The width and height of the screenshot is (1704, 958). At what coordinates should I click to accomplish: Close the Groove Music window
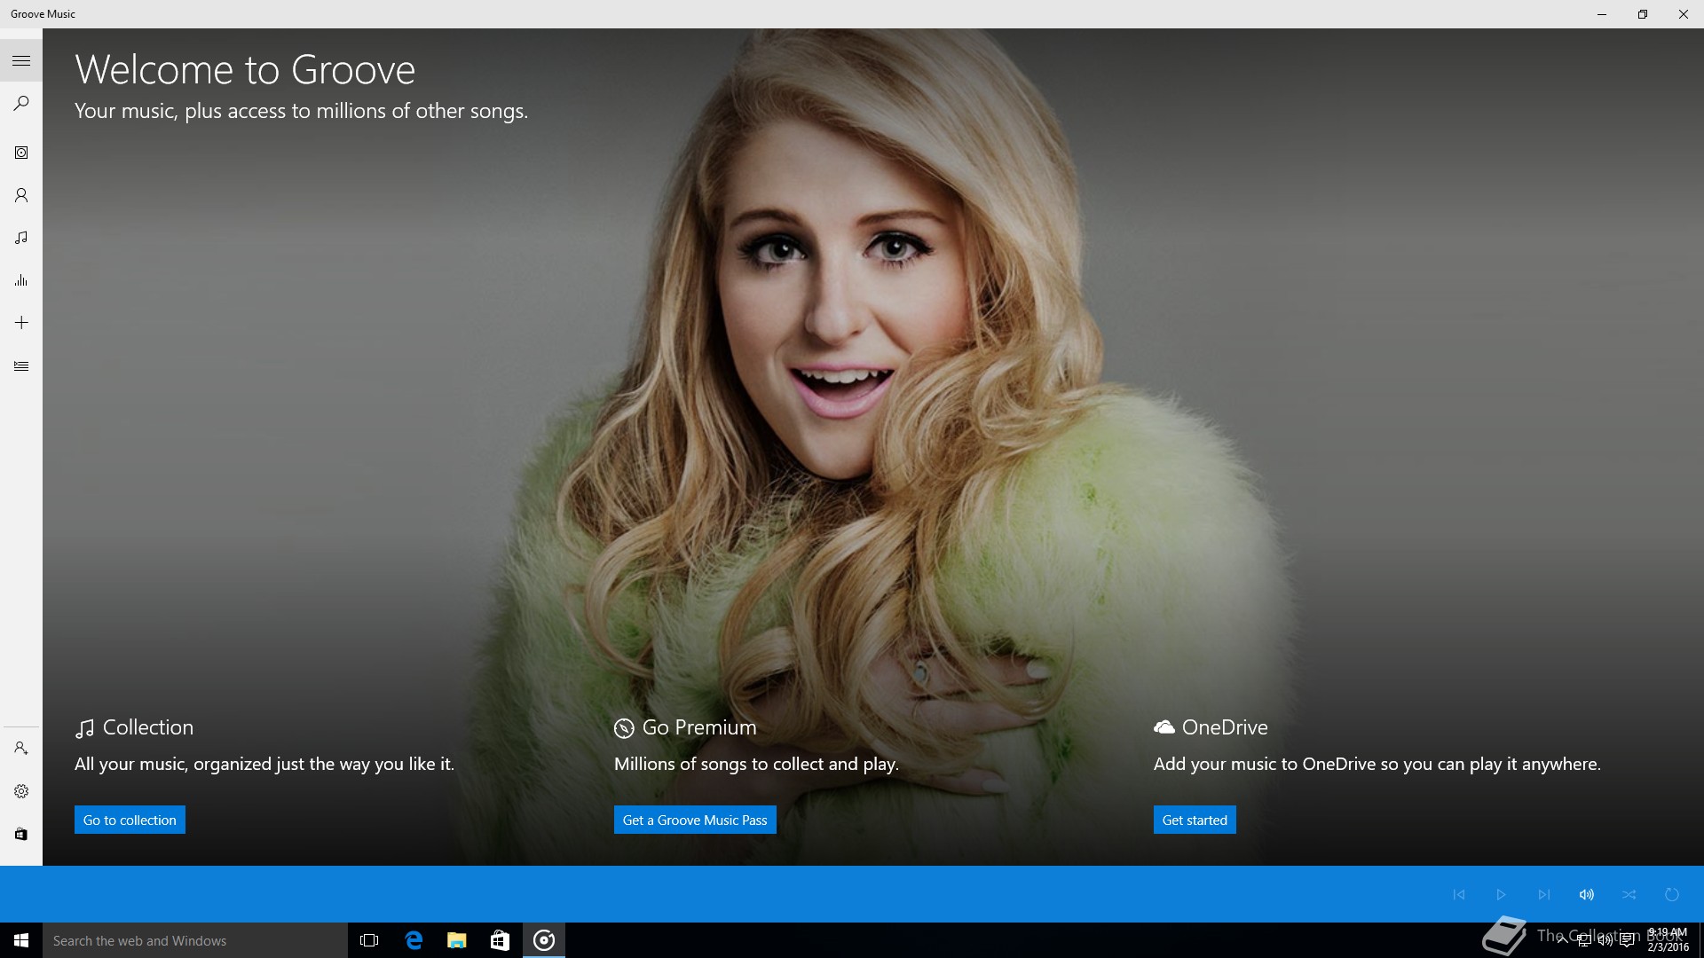coord(1684,14)
